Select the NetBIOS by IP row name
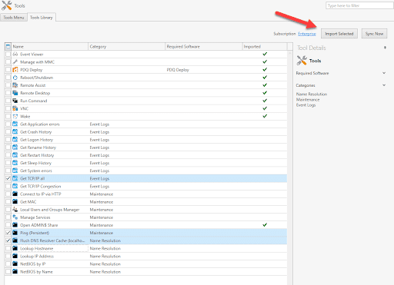Screen dimensions: 394x285 click(x=33, y=264)
